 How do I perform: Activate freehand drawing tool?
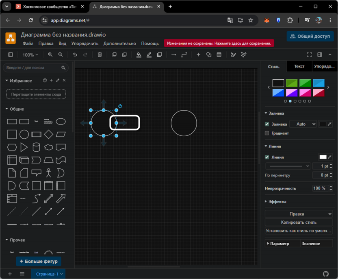coord(233,54)
